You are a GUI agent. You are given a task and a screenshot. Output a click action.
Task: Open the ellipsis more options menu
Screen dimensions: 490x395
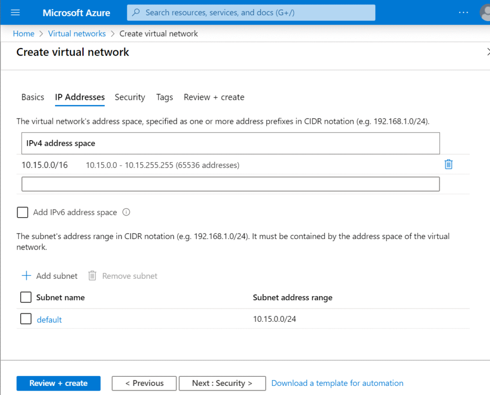[463, 12]
